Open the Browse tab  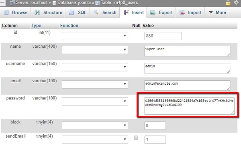(15, 12)
